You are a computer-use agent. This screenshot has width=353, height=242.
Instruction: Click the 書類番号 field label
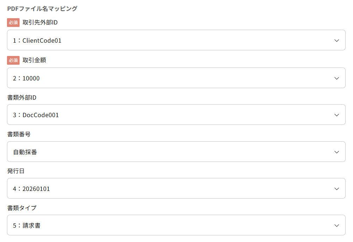[x=19, y=134]
